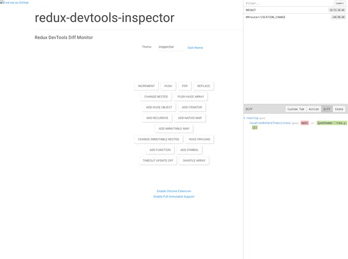Select the Diff tab

[x=327, y=109]
